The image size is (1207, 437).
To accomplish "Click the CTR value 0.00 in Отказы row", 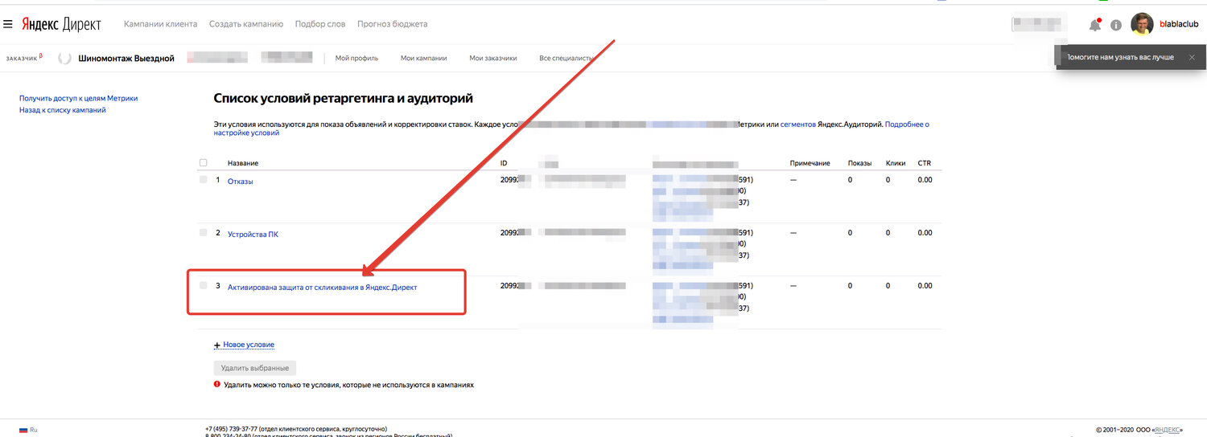I will point(925,180).
